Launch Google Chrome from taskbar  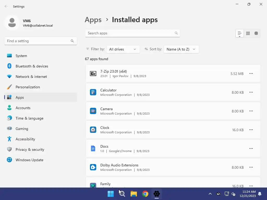(145, 194)
